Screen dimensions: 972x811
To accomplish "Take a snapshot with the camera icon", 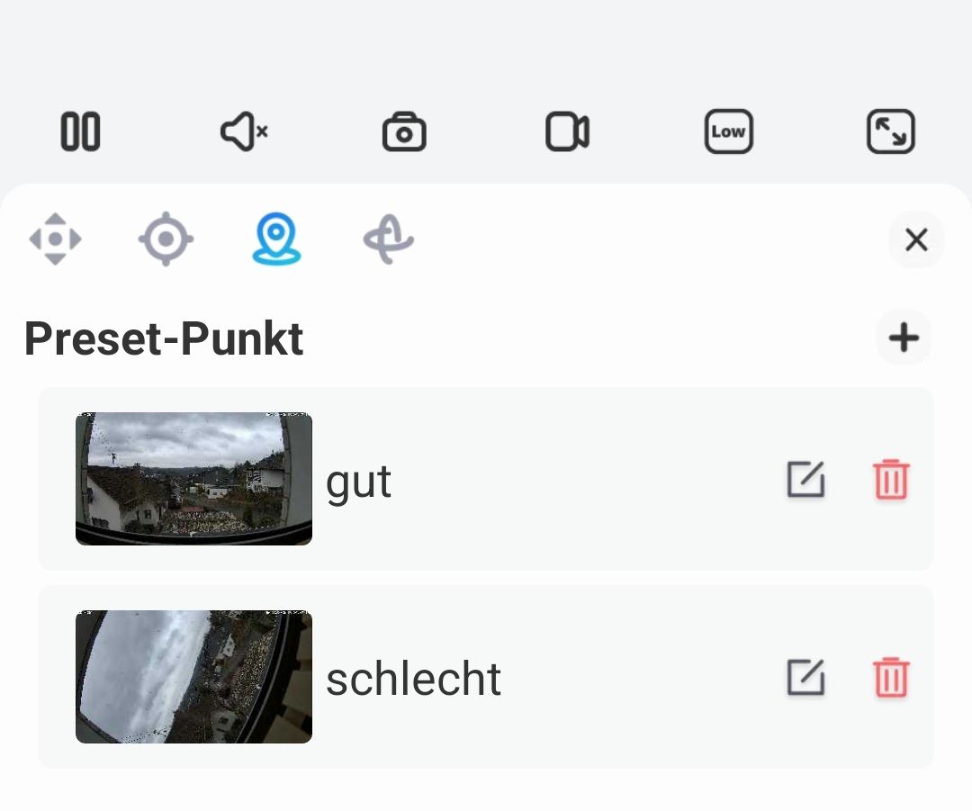I will pos(404,131).
